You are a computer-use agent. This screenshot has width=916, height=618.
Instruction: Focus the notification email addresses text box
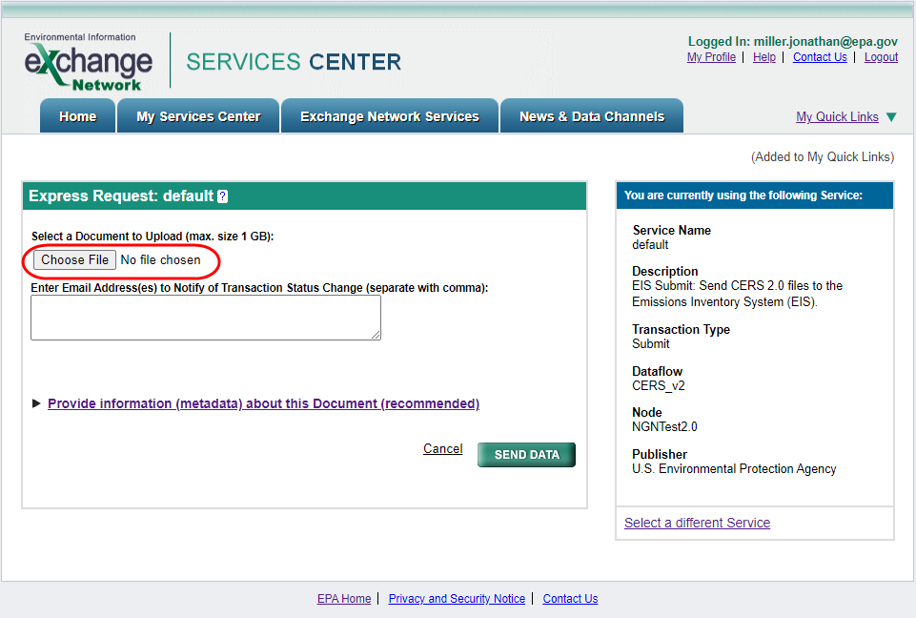(x=206, y=318)
